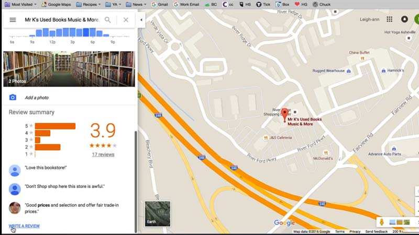Click Send feedback in the map footer
The width and height of the screenshot is (419, 235).
tap(376, 231)
